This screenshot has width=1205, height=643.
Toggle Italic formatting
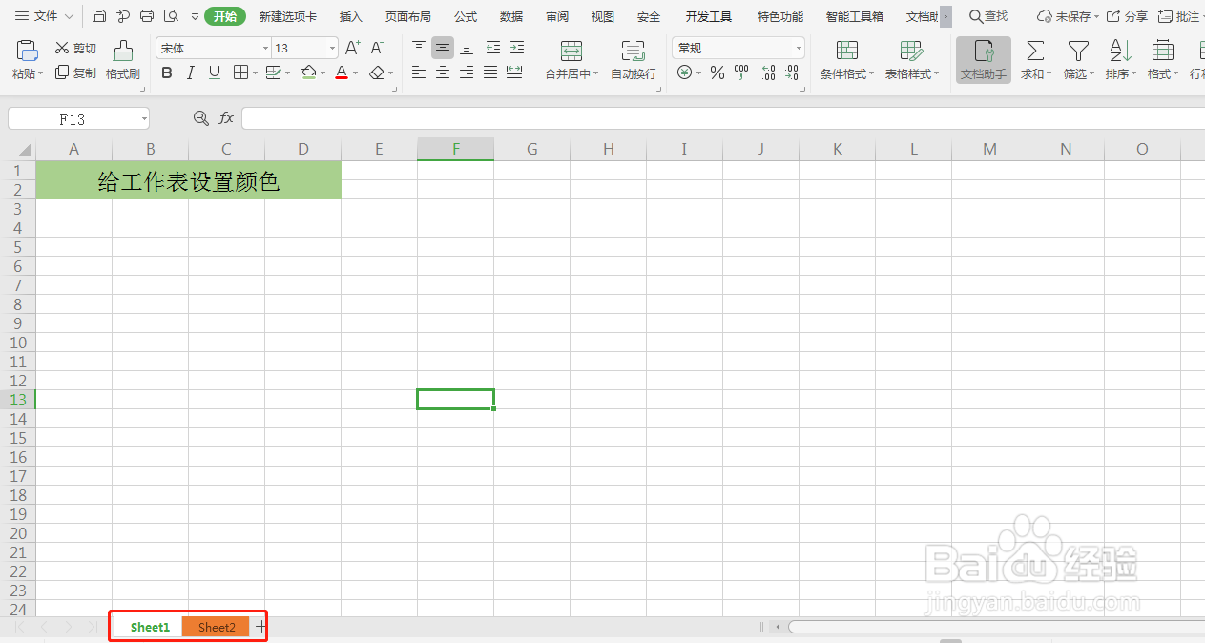(191, 73)
